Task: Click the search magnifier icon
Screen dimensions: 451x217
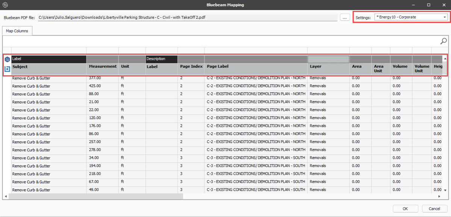Action: click(x=443, y=41)
